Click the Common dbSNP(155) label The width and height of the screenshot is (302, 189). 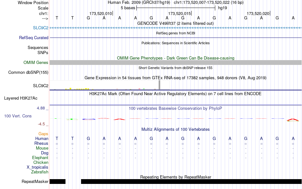tap(28, 72)
